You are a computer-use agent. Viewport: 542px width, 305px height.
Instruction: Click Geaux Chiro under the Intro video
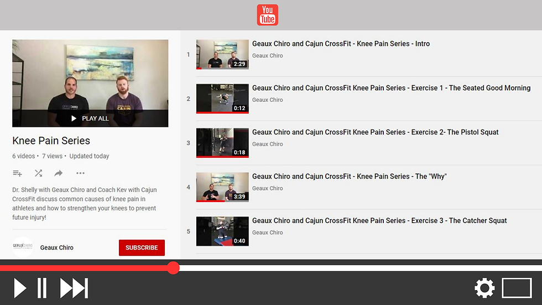(x=267, y=56)
